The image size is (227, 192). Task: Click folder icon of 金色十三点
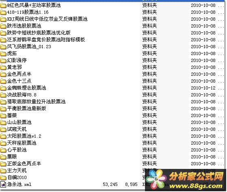[x=3, y=81]
